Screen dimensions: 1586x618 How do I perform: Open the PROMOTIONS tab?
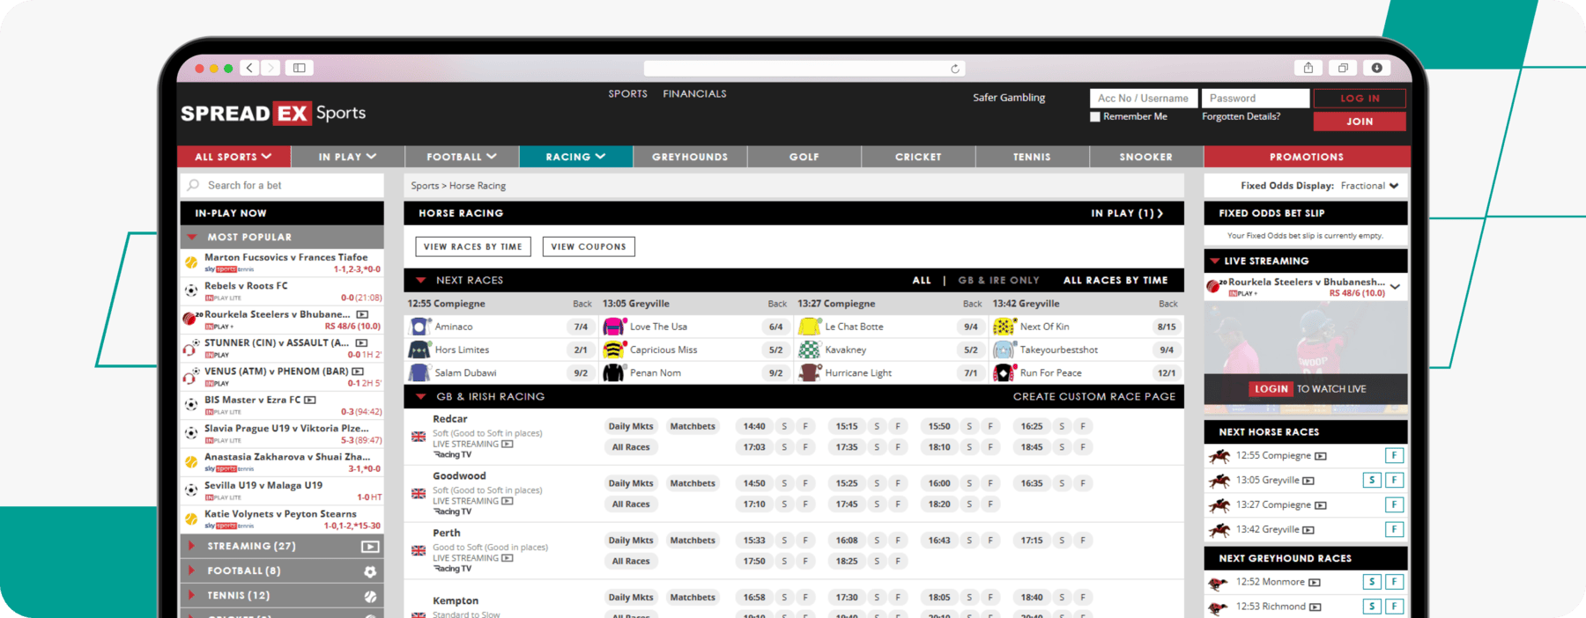(1307, 157)
